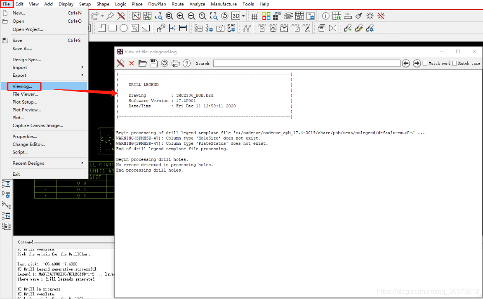
Task: Enable the Match case checkbox
Action: pos(454,63)
